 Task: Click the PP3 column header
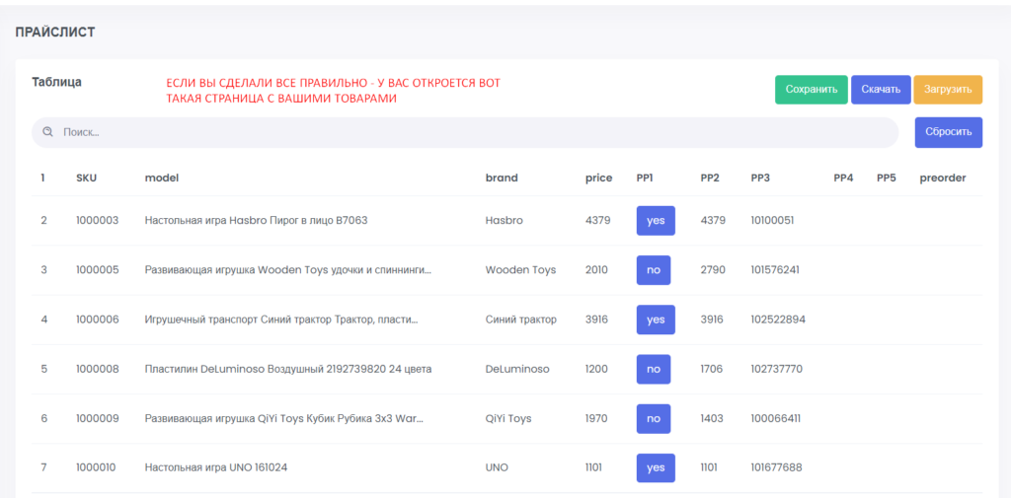pos(761,178)
